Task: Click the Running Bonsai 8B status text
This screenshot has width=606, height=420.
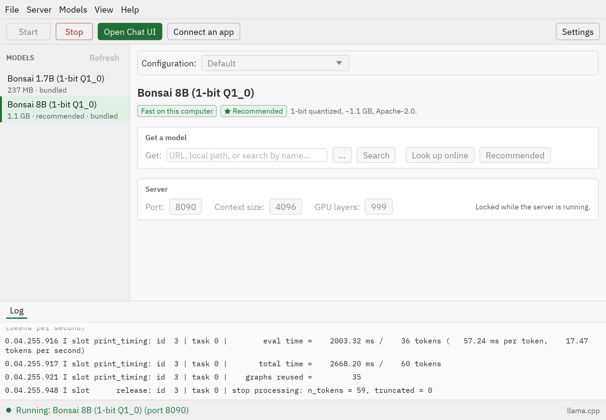Action: click(102, 410)
